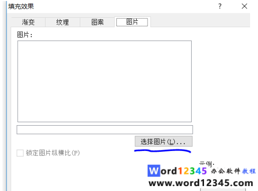Select the 图案 tab
Image resolution: width=258 pixels, height=191 pixels.
tap(98, 22)
